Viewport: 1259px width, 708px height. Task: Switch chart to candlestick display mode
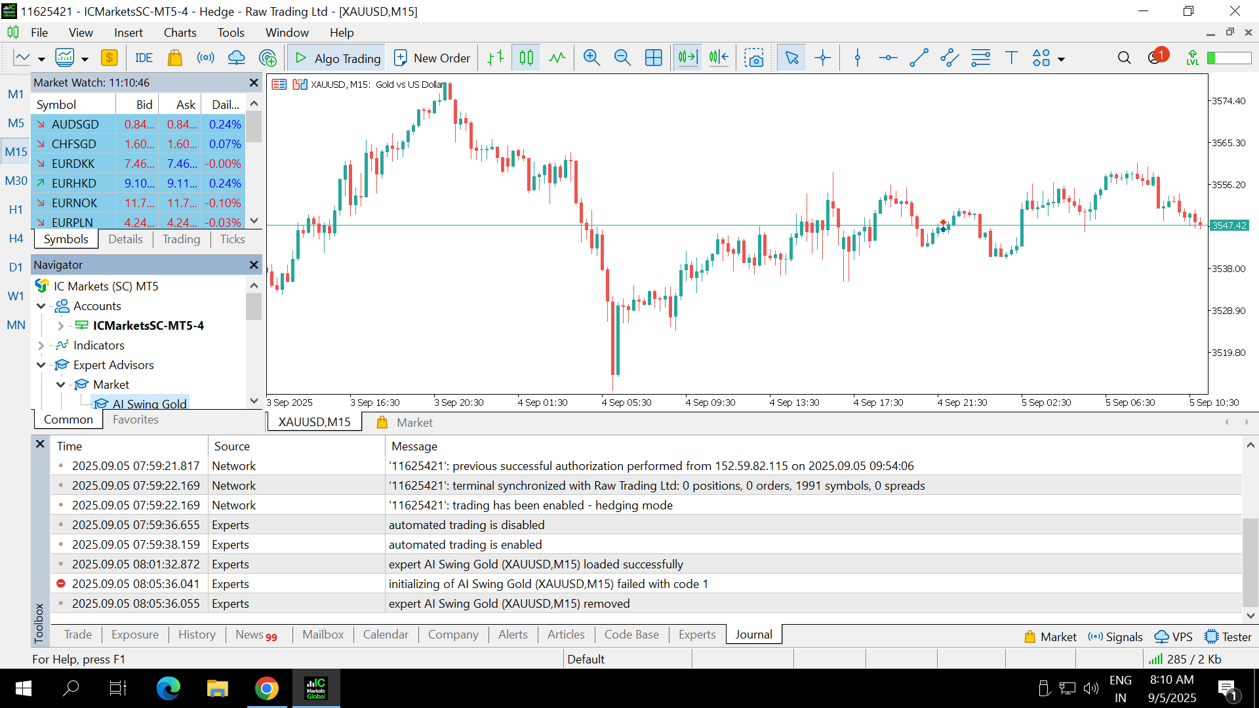point(526,58)
